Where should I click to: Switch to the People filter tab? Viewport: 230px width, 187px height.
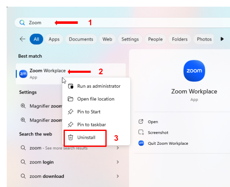pyautogui.click(x=155, y=39)
